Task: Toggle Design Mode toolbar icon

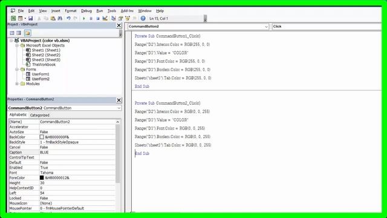Action: click(105, 18)
